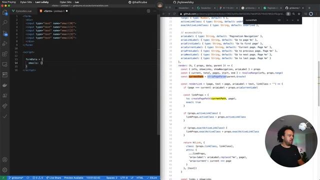Open the checkmark view in activity bar
Viewport: 320px width, 180px height.
(x=5, y=116)
